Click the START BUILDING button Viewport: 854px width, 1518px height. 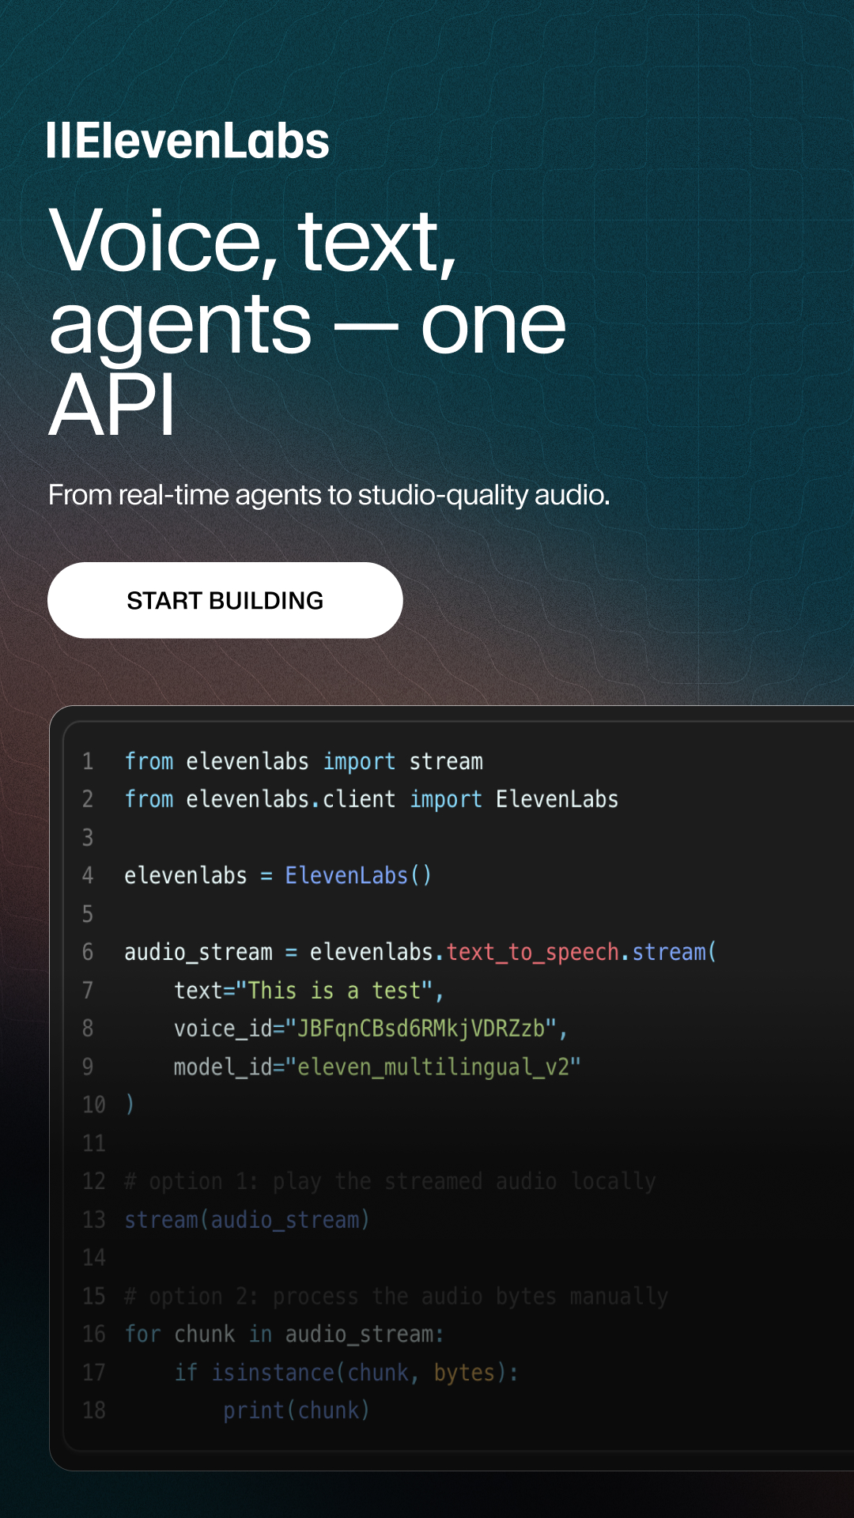click(x=225, y=600)
